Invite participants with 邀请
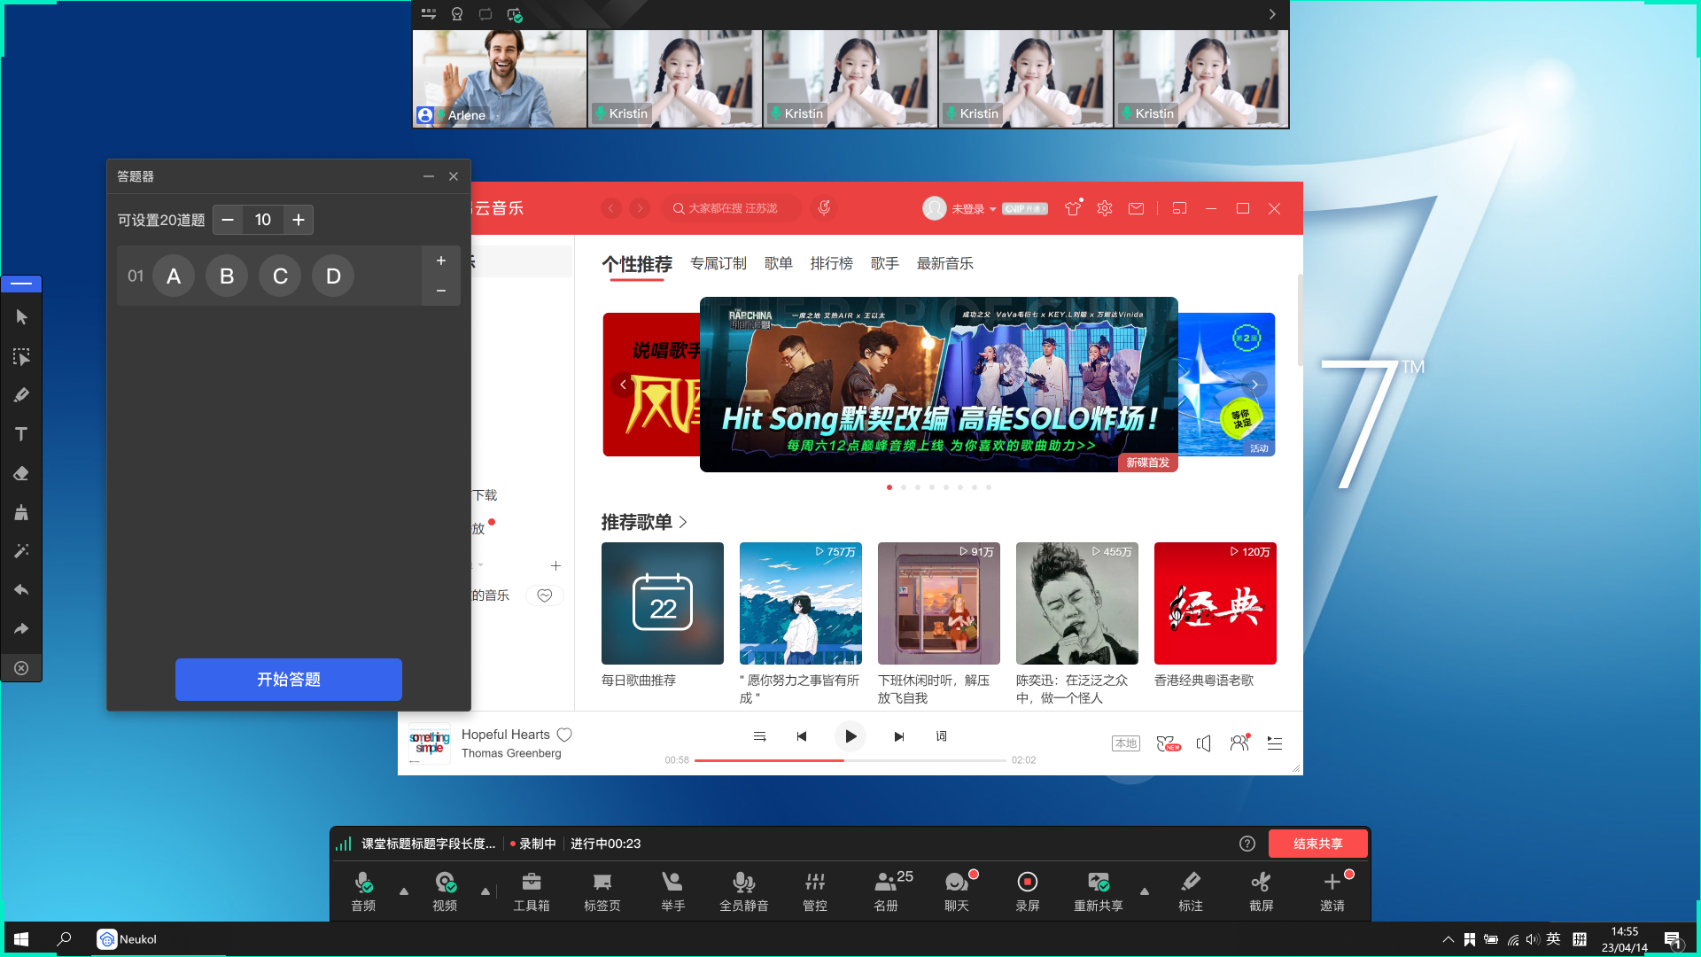The height and width of the screenshot is (957, 1701). pos(1332,891)
